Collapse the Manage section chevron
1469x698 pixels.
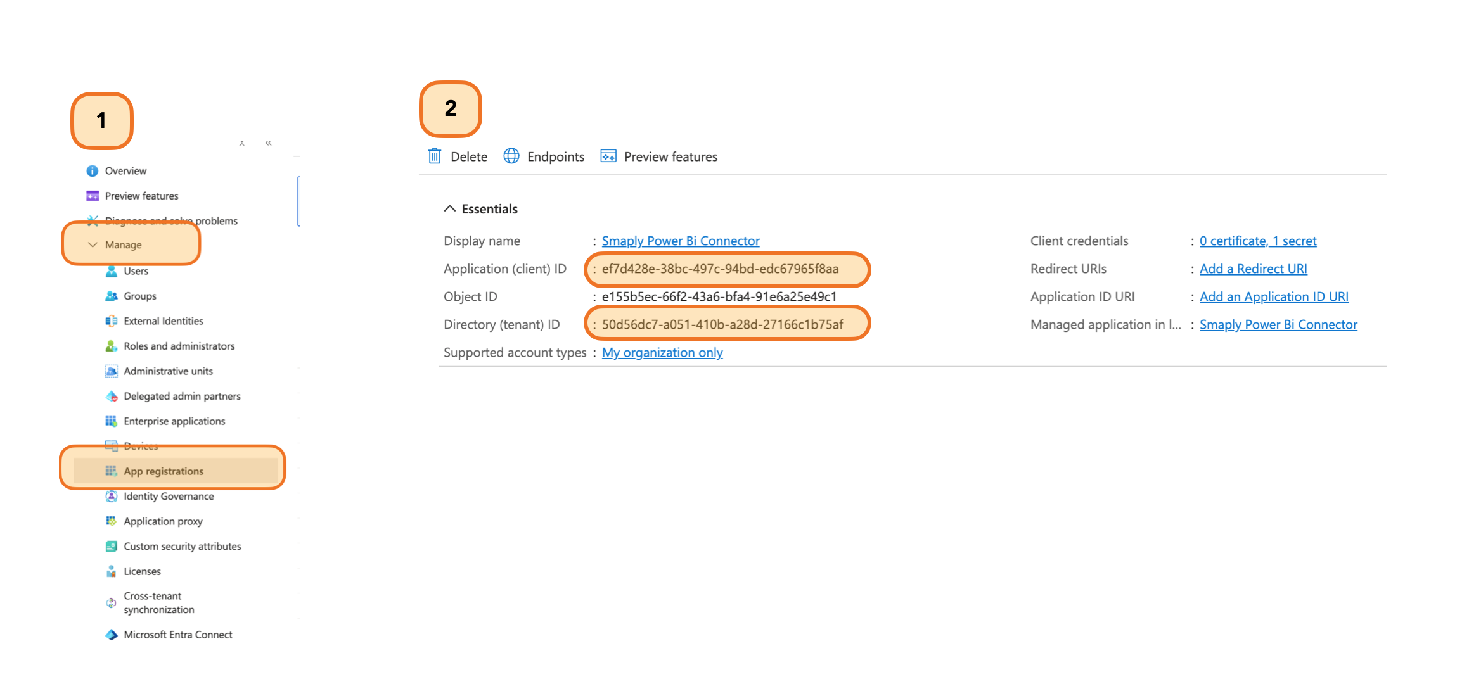tap(93, 244)
